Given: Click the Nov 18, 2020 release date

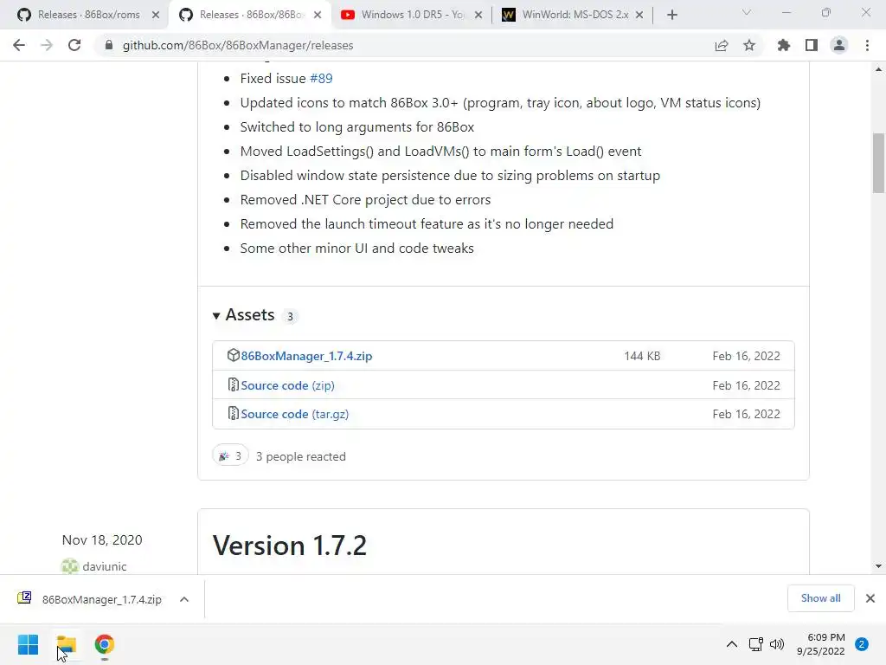Looking at the screenshot, I should pos(102,540).
